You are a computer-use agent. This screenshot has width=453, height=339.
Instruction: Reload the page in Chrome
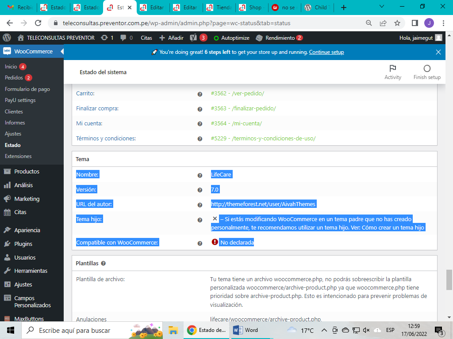click(x=38, y=23)
